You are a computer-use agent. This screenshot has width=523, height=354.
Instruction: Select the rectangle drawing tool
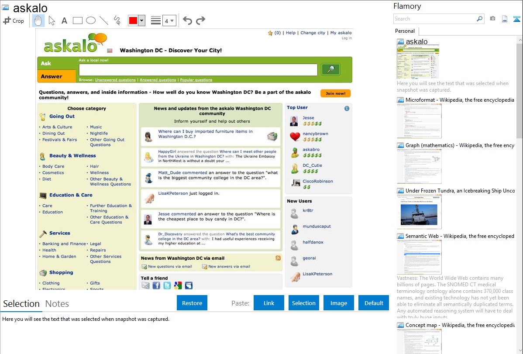77,21
